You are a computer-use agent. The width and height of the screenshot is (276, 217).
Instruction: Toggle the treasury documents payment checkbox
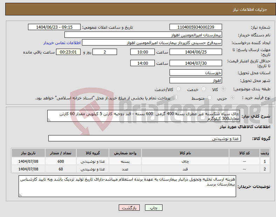175,98
